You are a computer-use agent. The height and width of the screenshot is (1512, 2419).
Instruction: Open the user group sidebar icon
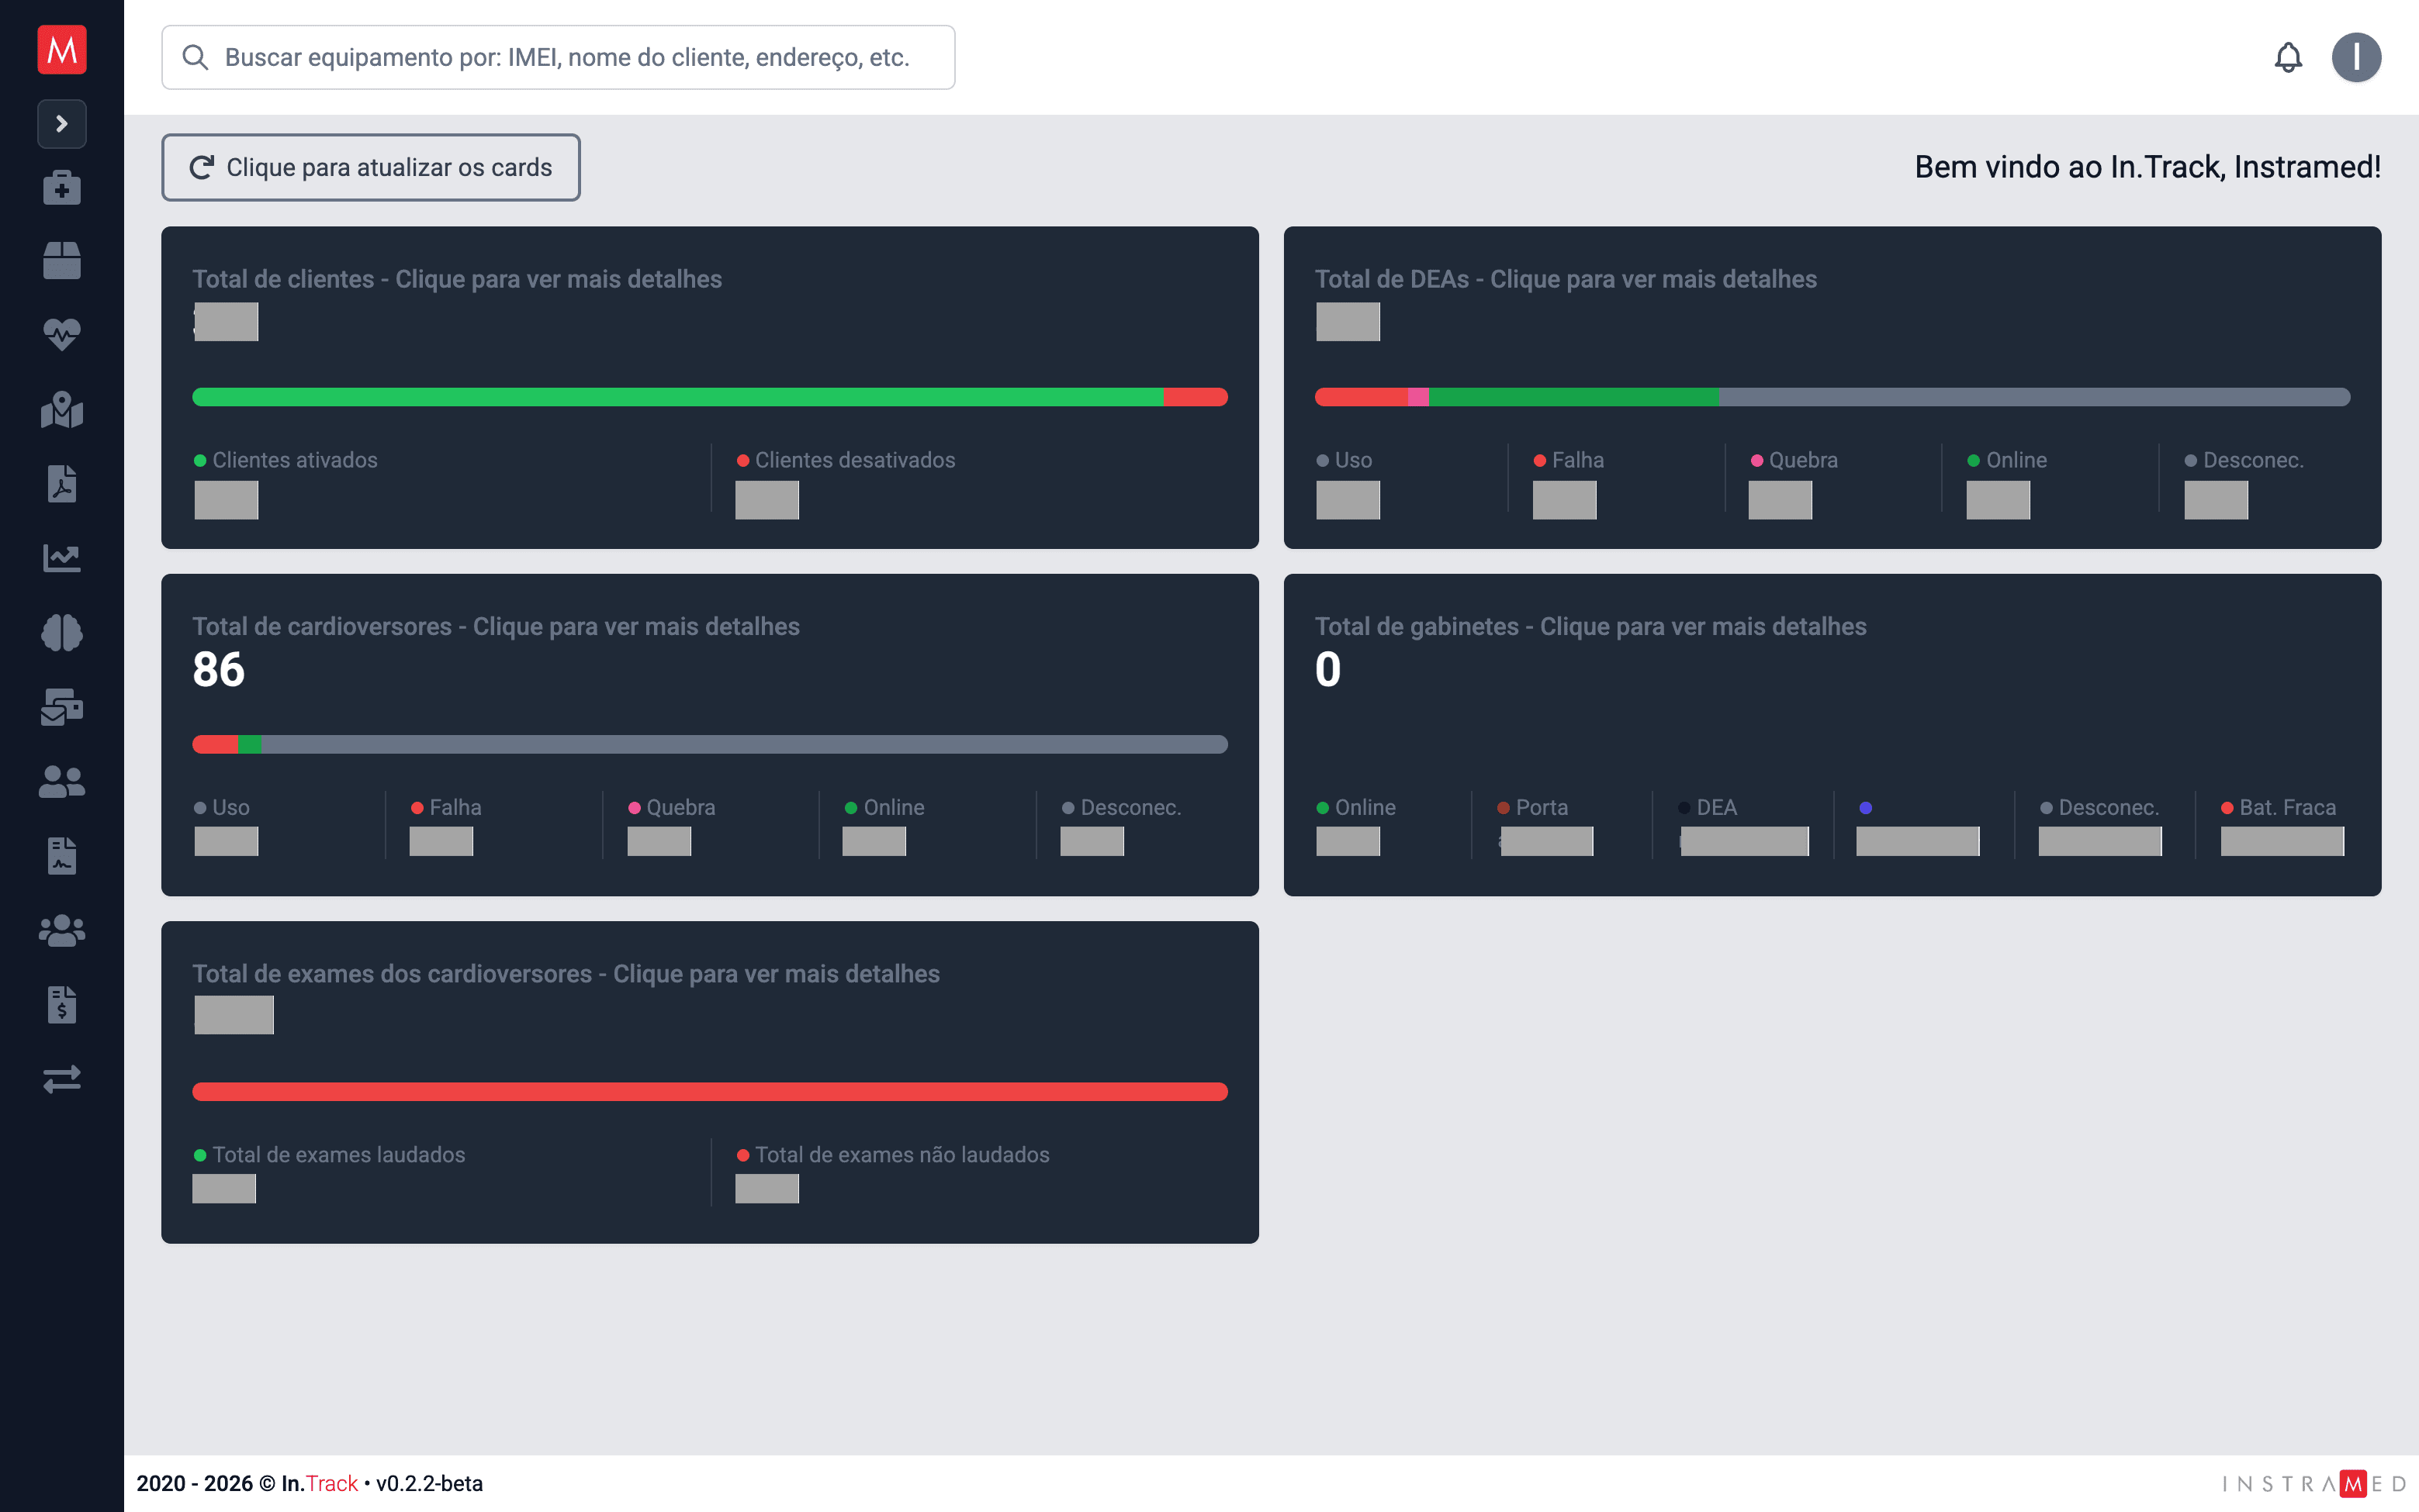coord(62,930)
